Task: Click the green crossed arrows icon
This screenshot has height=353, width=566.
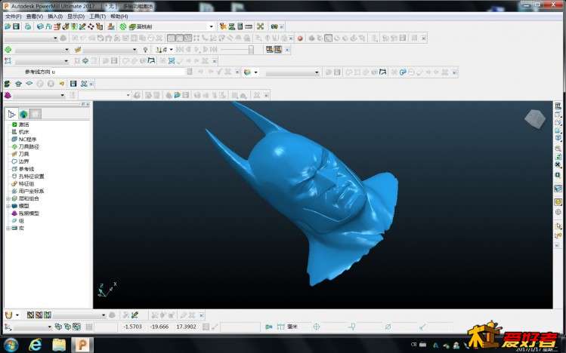Action: [260, 26]
